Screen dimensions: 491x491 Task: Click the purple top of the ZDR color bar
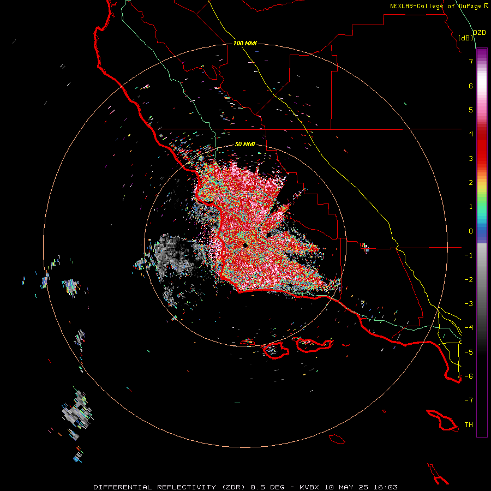(482, 53)
